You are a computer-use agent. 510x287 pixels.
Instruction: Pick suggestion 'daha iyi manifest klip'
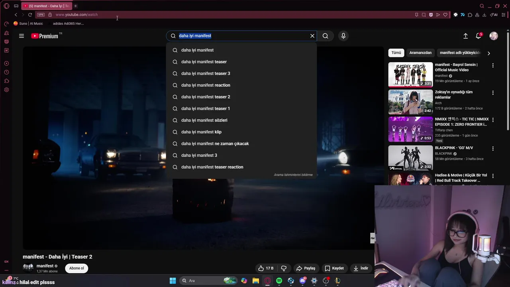click(241, 132)
